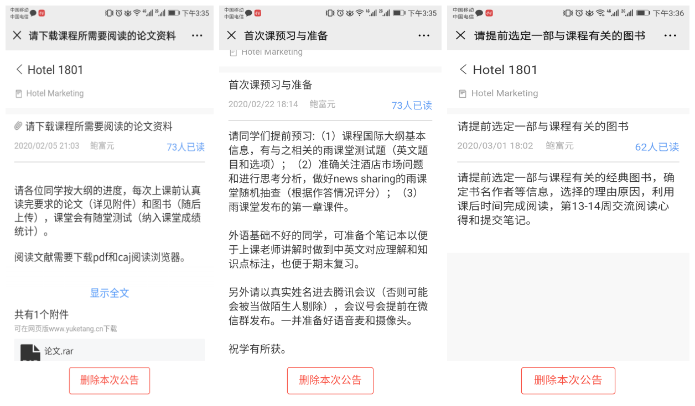
Task: Tap the Hotel Marketing course icon in the left screen
Action: pos(19,93)
